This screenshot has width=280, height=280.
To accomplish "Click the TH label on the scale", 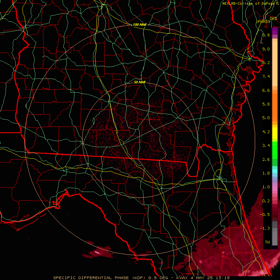I will [x=267, y=242].
